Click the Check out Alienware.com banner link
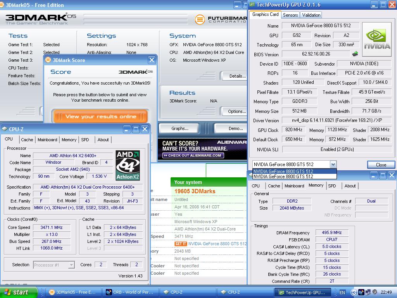This screenshot has width=397, height=298. point(193,156)
